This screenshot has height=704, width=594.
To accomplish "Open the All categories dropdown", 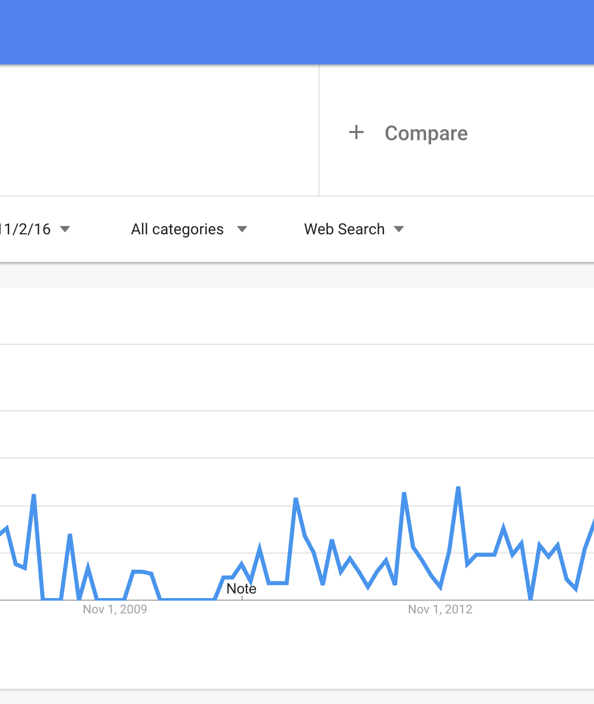I will click(177, 229).
